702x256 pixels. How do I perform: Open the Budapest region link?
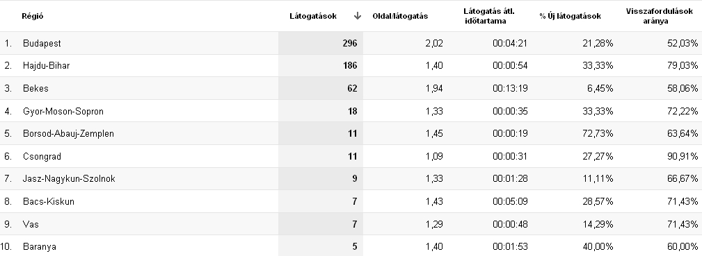pyautogui.click(x=42, y=43)
